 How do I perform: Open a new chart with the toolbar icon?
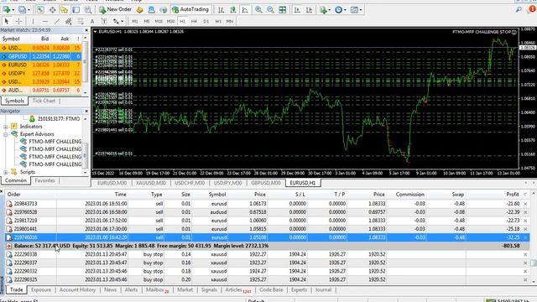point(6,9)
